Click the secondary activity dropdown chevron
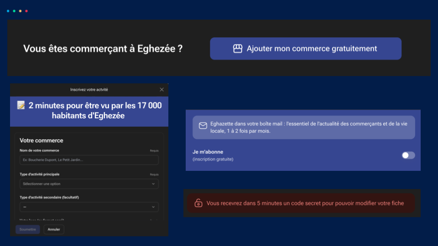438x246 pixels. click(153, 207)
